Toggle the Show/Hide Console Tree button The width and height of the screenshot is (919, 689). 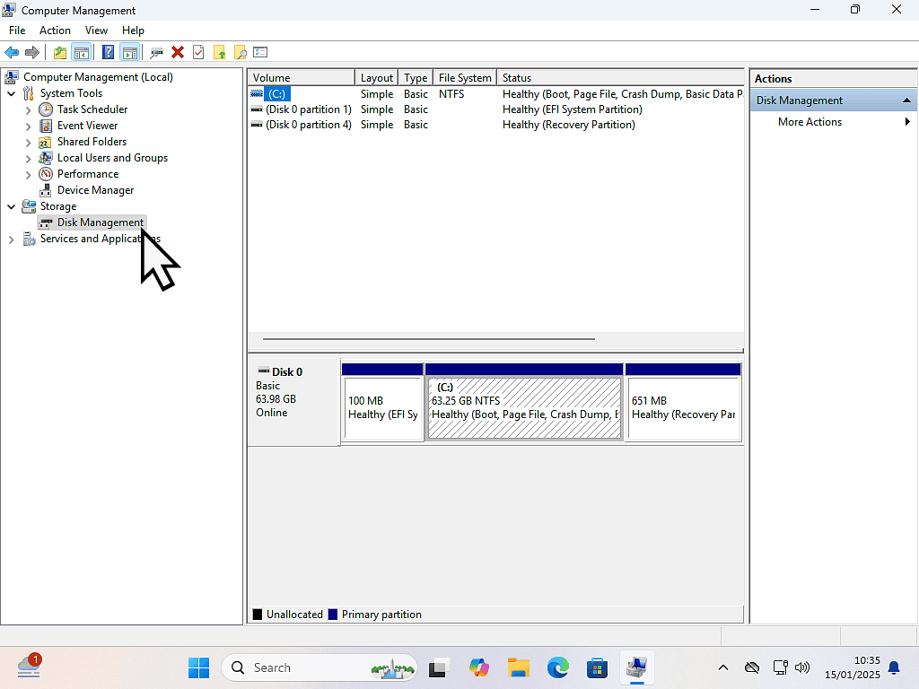81,53
